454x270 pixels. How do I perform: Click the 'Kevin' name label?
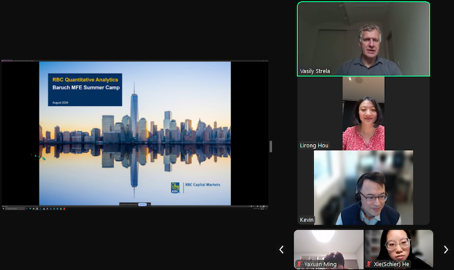coord(306,220)
